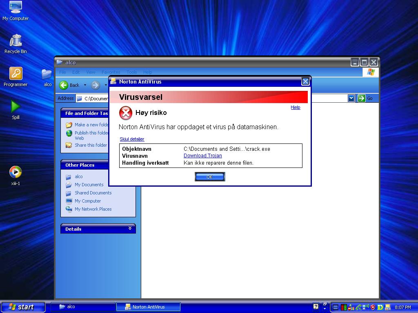Click the address field showing C:\Documen
The width and height of the screenshot is (418, 313).
point(92,99)
